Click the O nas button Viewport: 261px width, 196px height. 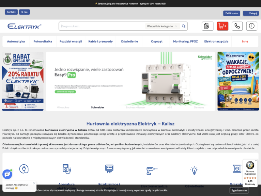[x=24, y=12]
